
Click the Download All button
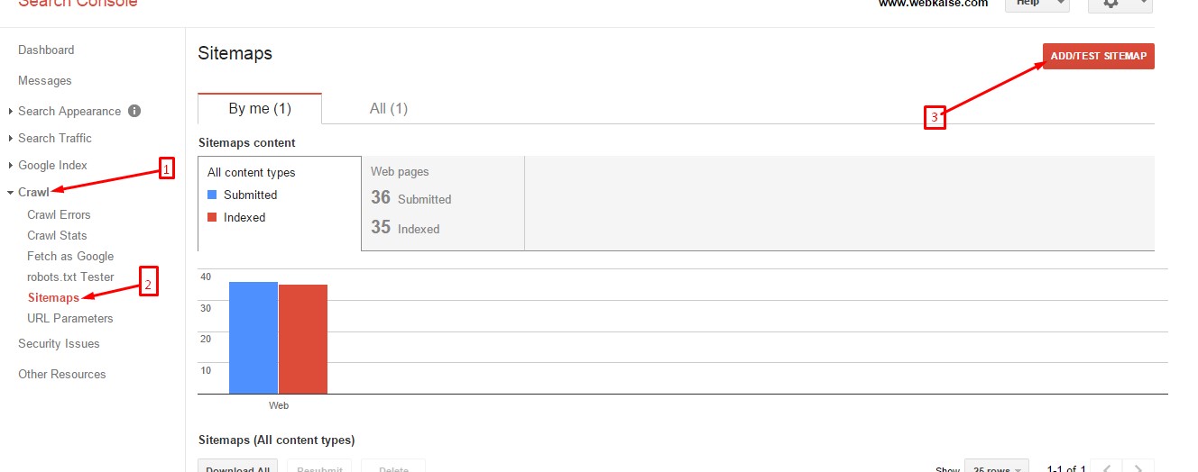point(238,468)
